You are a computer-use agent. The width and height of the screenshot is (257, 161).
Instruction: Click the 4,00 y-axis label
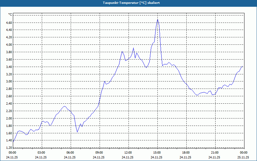pos(9,44)
